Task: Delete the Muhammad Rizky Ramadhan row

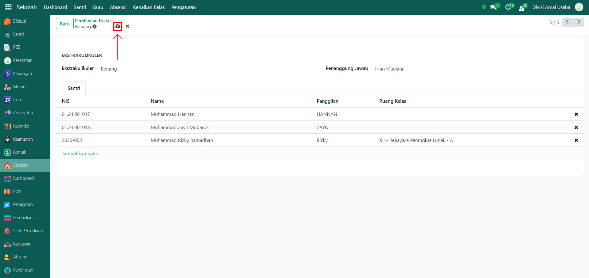Action: point(576,140)
